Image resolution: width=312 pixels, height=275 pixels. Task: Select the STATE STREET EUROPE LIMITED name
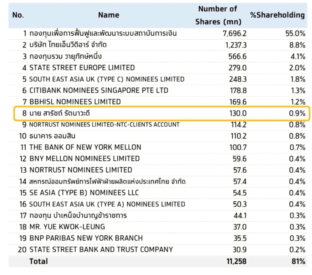click(x=82, y=68)
